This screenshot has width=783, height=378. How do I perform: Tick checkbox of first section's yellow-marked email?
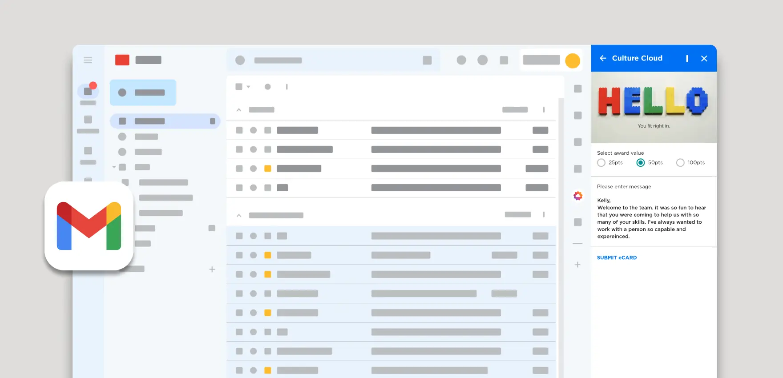coord(239,169)
